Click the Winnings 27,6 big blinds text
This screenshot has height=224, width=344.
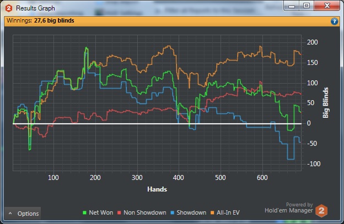[x=40, y=20]
